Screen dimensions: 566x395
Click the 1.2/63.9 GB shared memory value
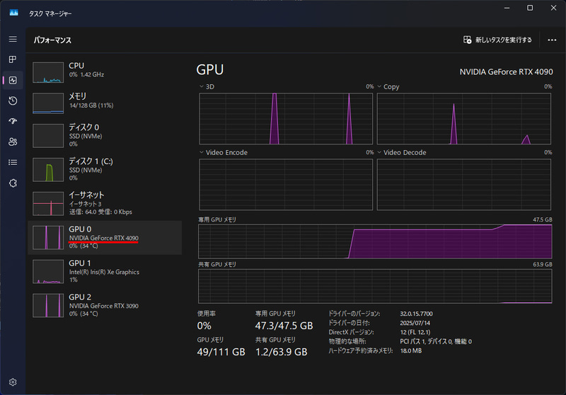(281, 352)
